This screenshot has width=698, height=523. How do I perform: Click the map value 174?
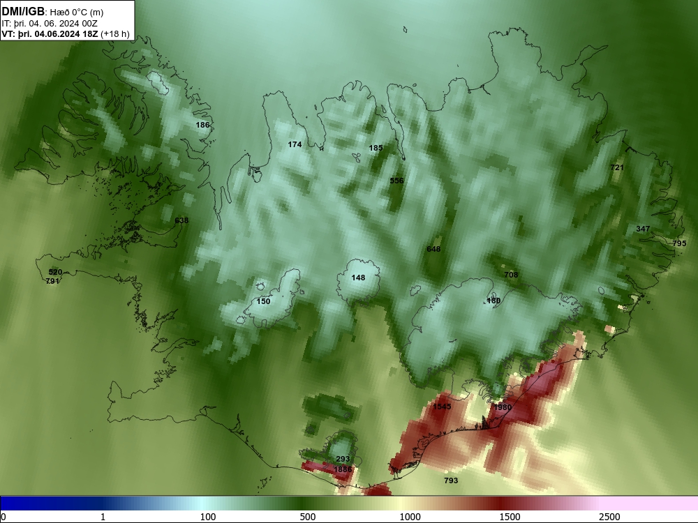(x=295, y=144)
